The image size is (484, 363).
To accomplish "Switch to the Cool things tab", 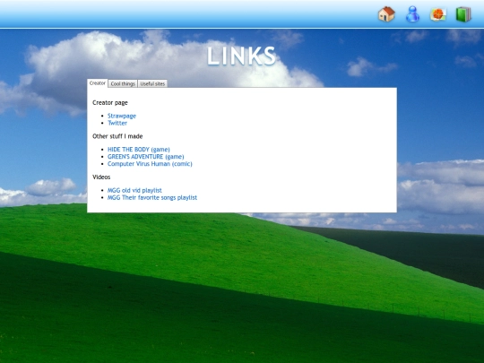I will point(123,83).
